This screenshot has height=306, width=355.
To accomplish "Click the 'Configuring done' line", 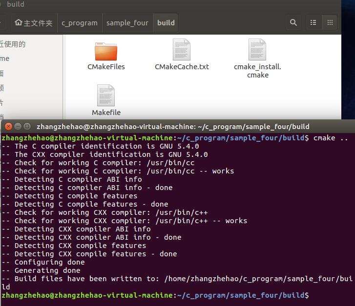I will pos(43,262).
